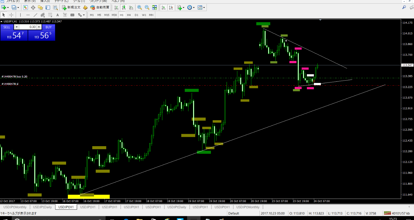Select the arrows objects tool

(80, 15)
